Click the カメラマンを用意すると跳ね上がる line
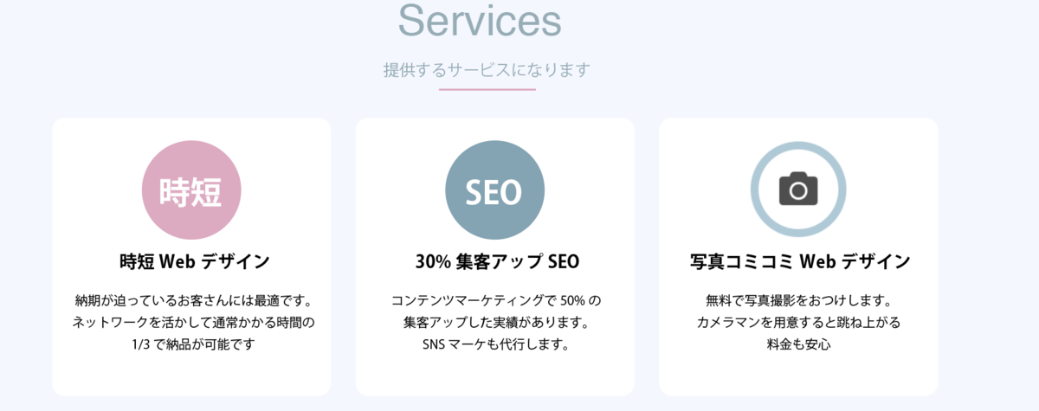The image size is (1039, 411). click(799, 324)
